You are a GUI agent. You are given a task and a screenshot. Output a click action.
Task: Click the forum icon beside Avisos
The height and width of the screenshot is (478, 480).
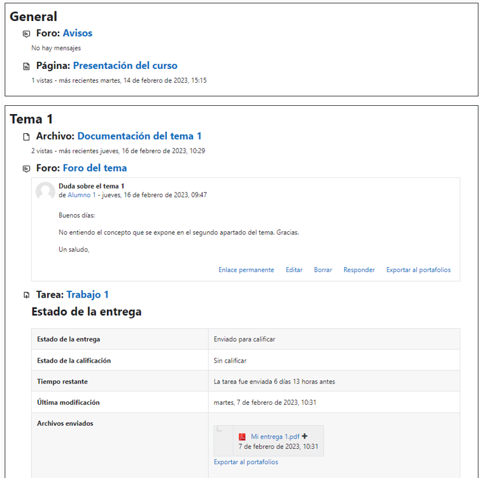[x=26, y=34]
